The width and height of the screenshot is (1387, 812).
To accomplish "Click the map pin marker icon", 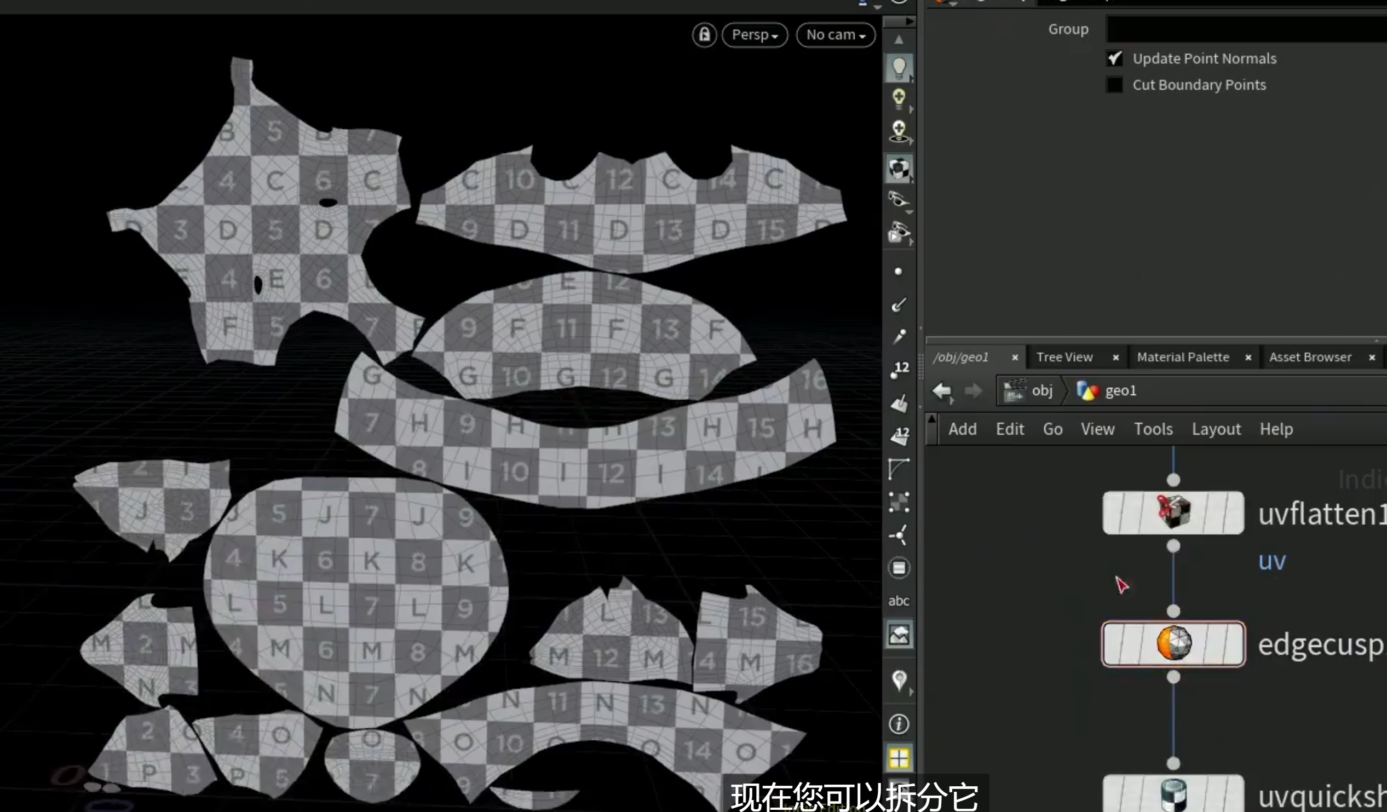I will (899, 681).
